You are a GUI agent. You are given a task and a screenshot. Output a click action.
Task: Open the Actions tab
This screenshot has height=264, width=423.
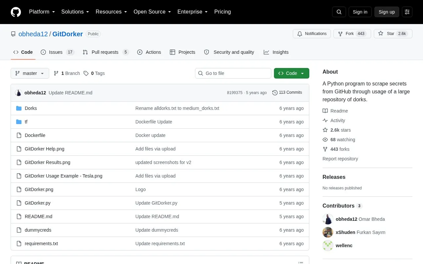point(149,52)
